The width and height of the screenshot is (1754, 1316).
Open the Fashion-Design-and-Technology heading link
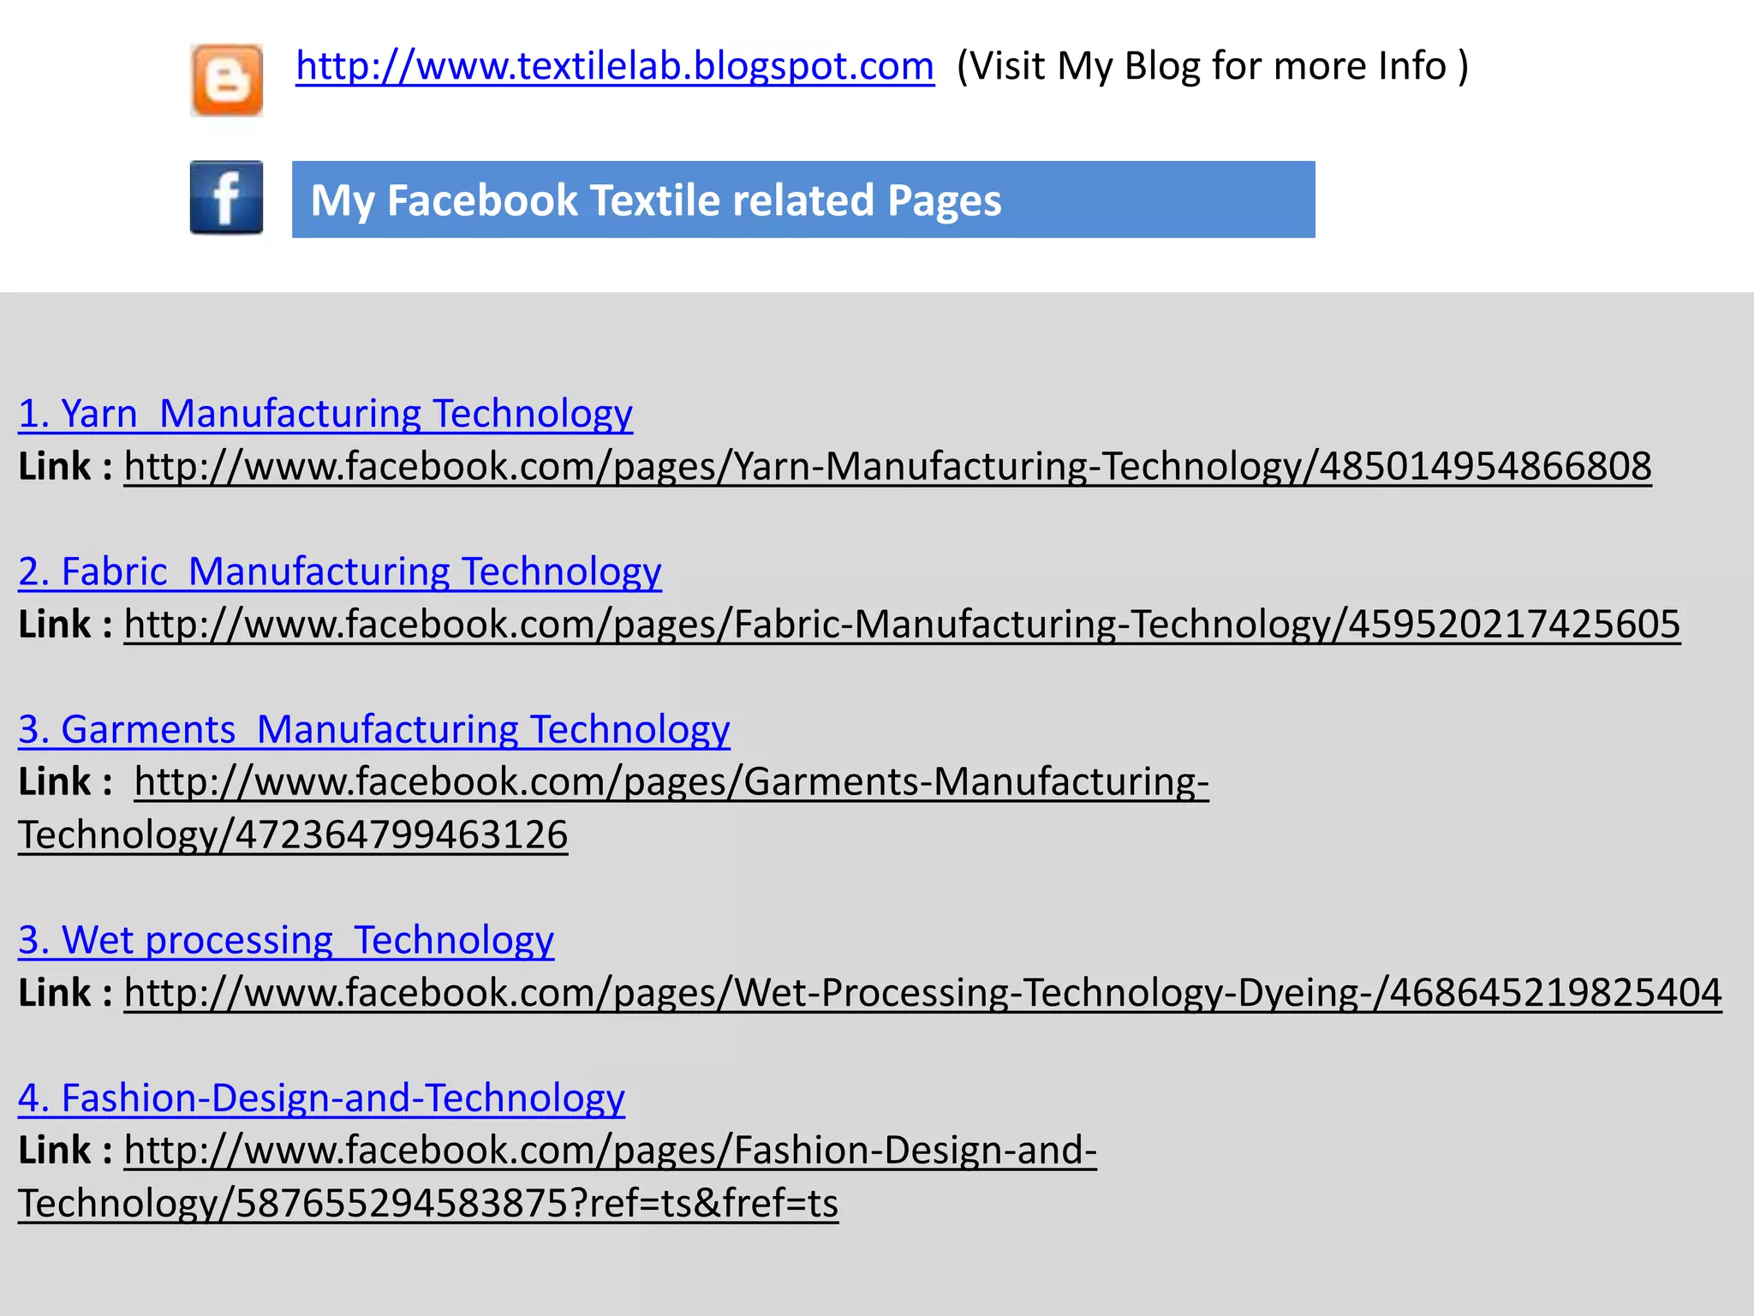tap(321, 1098)
